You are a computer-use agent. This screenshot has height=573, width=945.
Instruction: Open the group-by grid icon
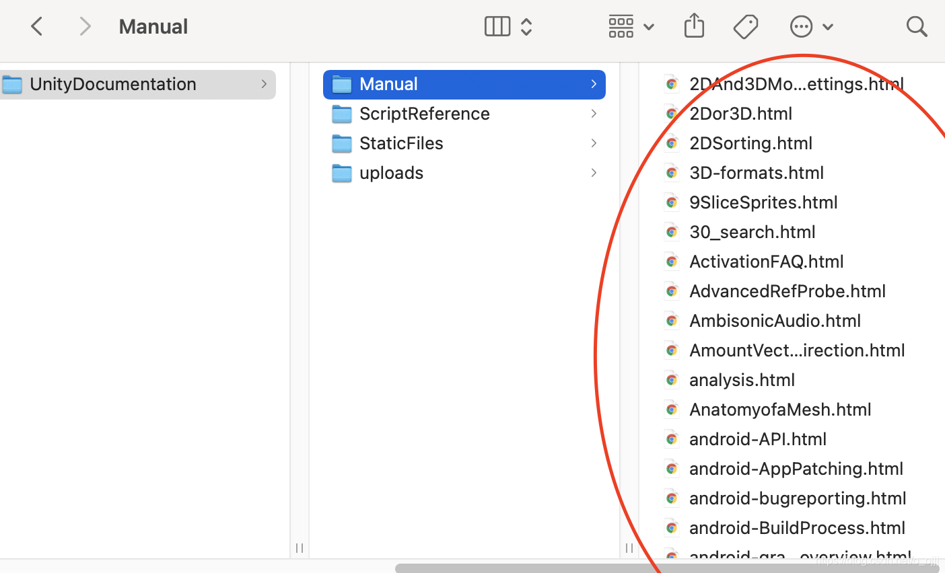coord(621,27)
